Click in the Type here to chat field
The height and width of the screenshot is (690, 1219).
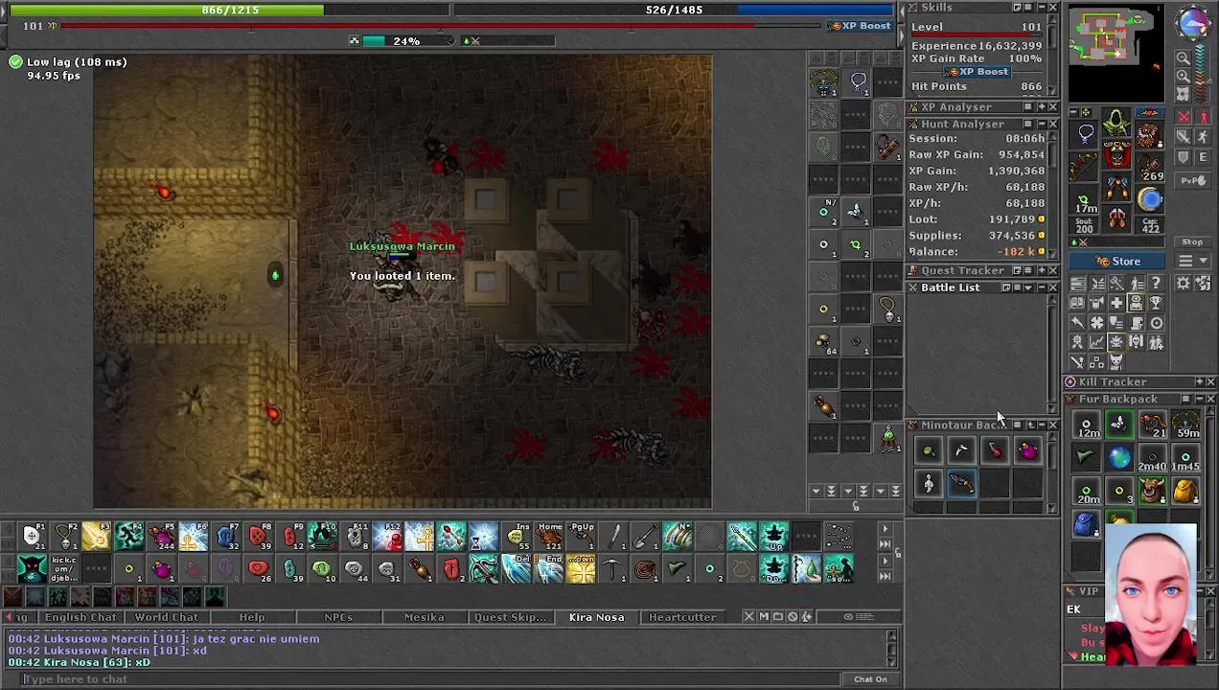[431, 679]
